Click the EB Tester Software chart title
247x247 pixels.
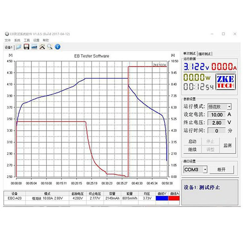coord(91,56)
